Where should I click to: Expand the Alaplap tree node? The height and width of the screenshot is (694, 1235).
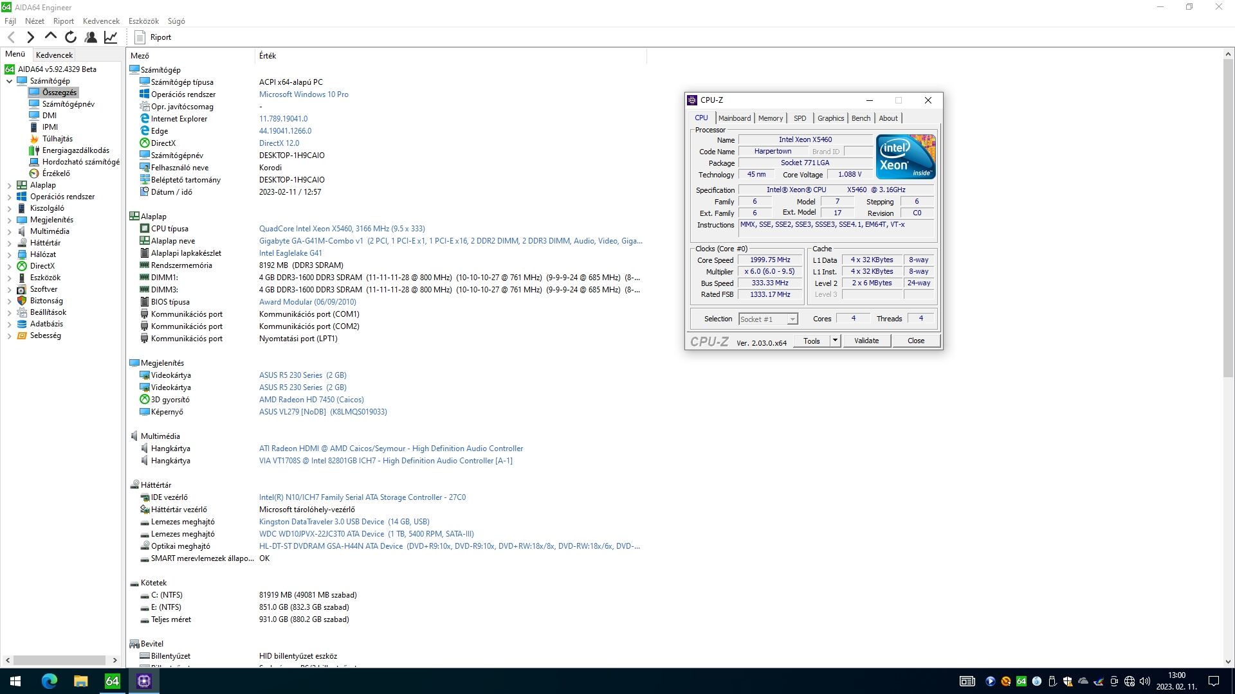(x=9, y=185)
